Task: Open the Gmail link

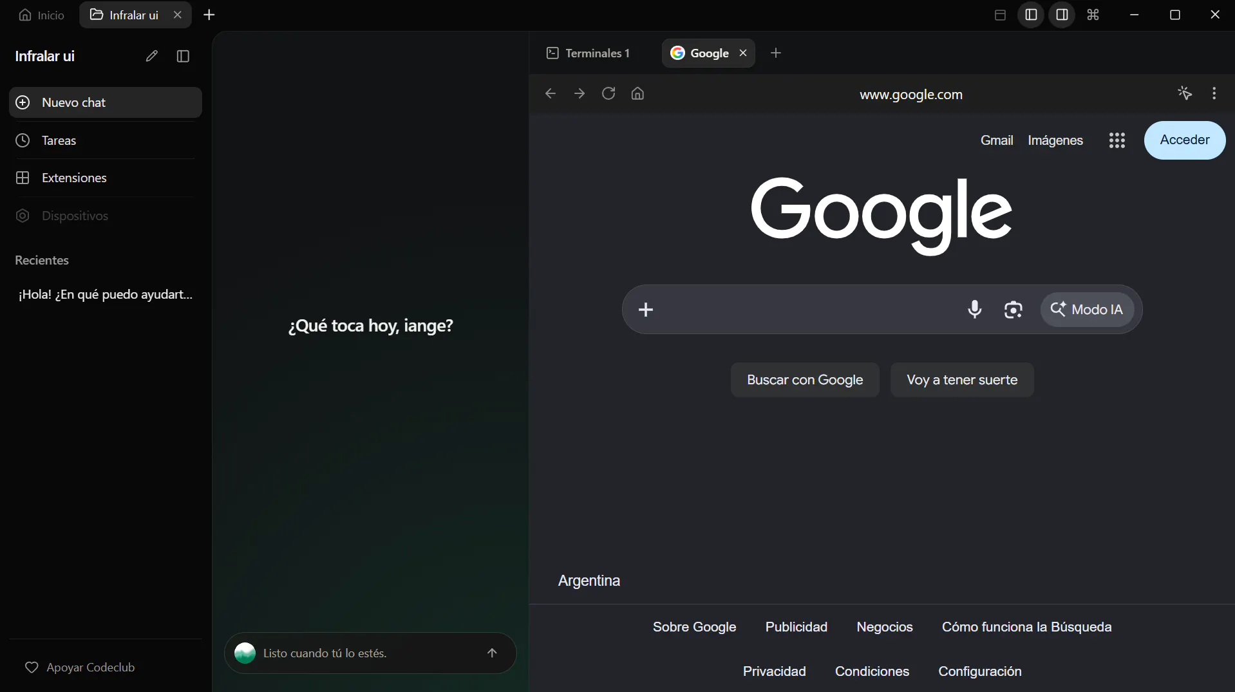Action: pos(997,140)
